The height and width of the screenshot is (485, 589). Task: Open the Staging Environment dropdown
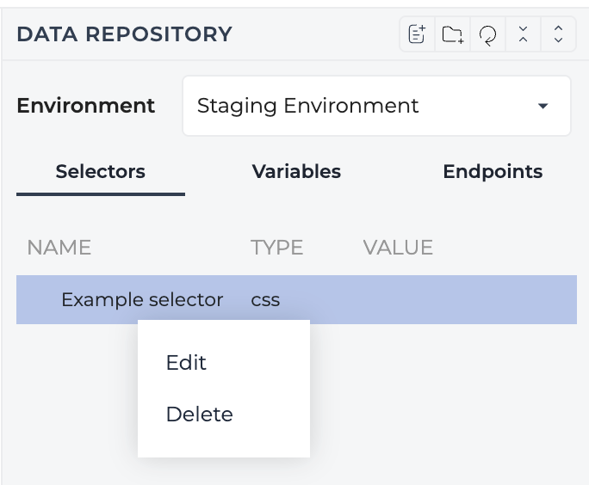pyautogui.click(x=376, y=106)
